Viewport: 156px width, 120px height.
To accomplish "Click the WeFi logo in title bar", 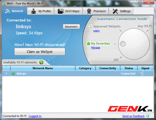I will pos(4,3).
